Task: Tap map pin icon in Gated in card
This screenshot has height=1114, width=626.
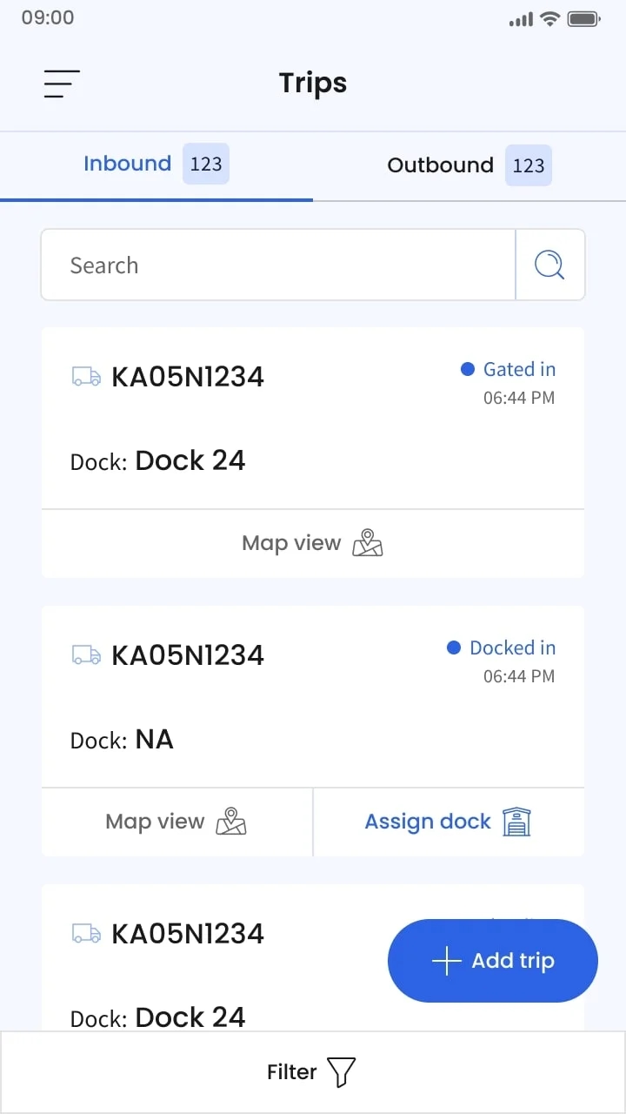Action: coord(367,543)
